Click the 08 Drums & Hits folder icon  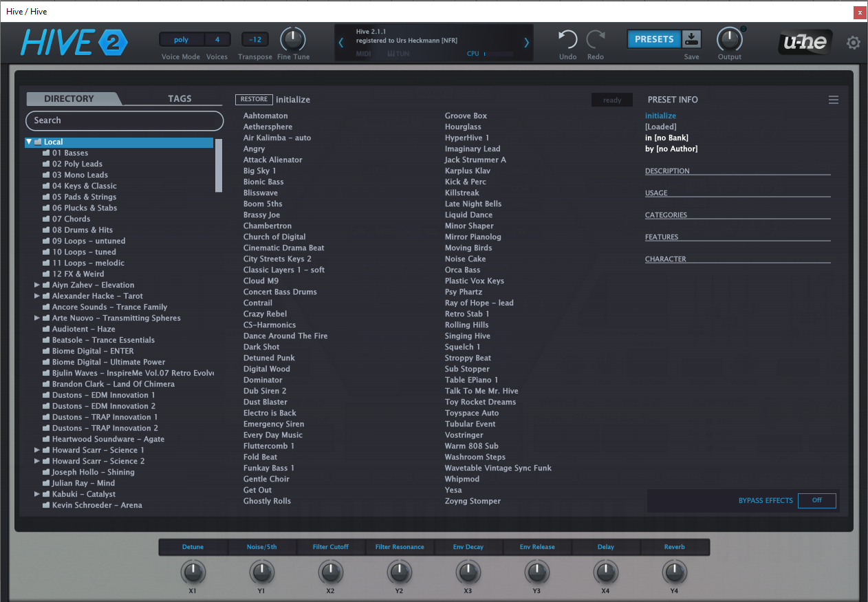(46, 230)
